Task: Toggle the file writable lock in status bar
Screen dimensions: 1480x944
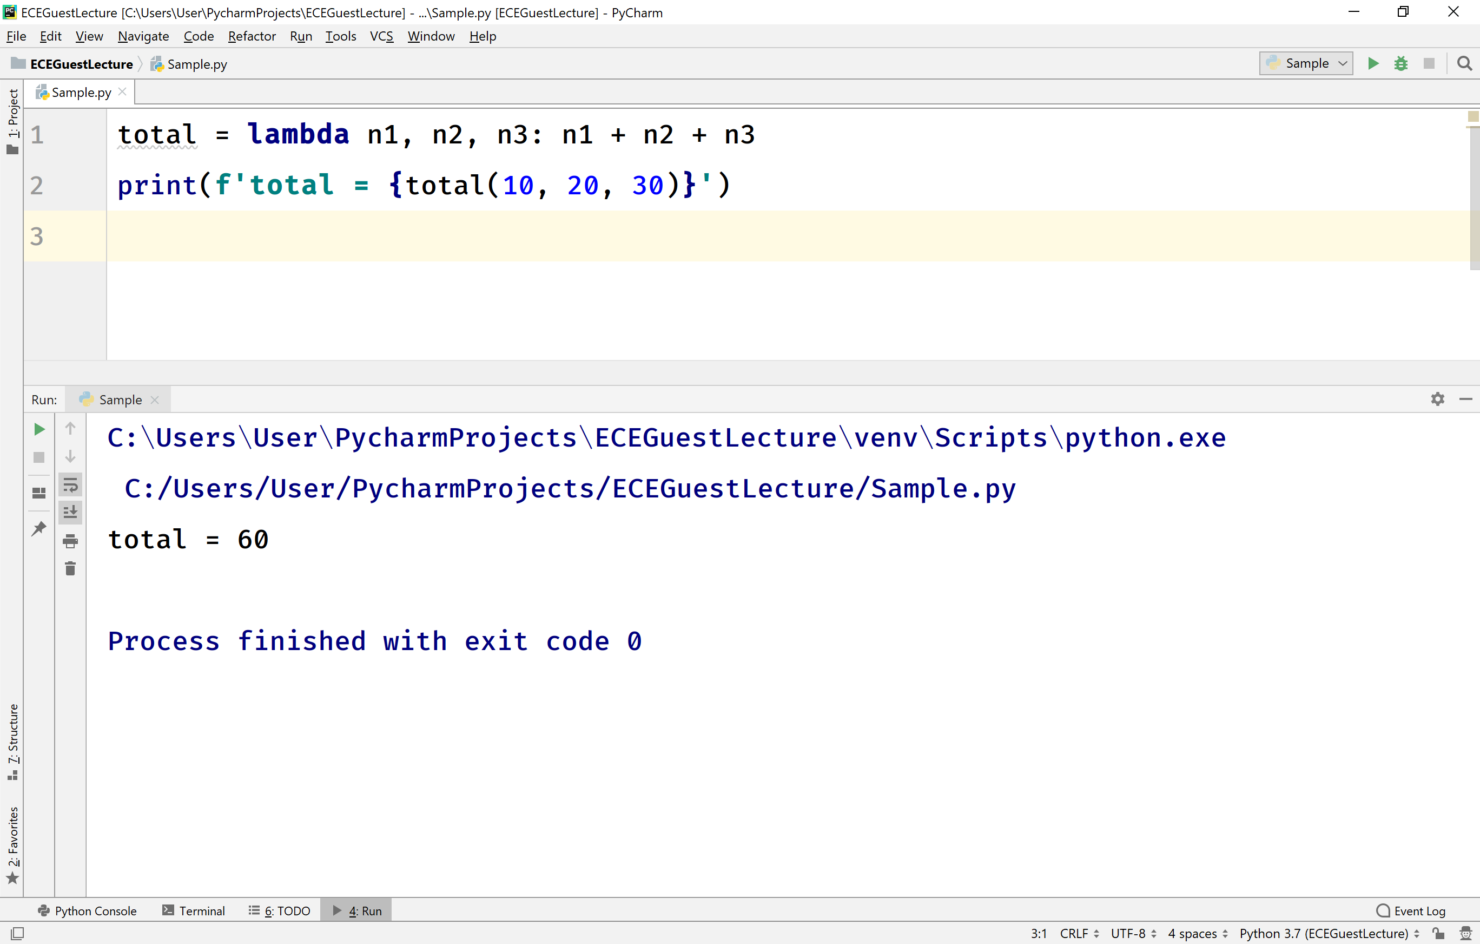Action: tap(1438, 933)
